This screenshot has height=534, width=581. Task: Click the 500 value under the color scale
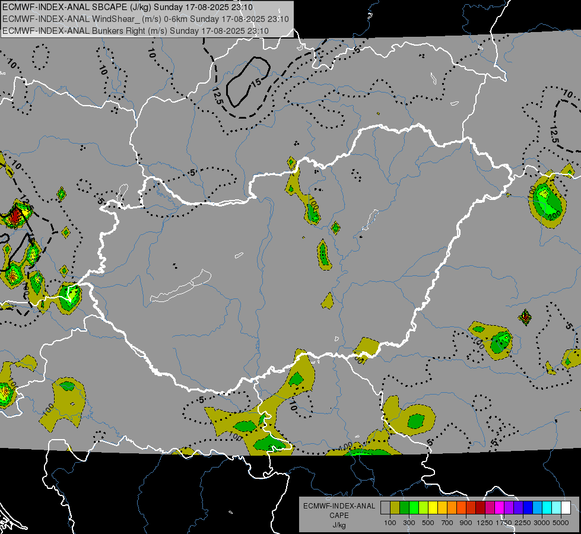428,523
